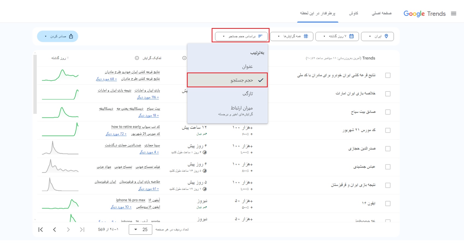Click the + 10 مورد دیگر link
The image size is (464, 245).
(121, 207)
